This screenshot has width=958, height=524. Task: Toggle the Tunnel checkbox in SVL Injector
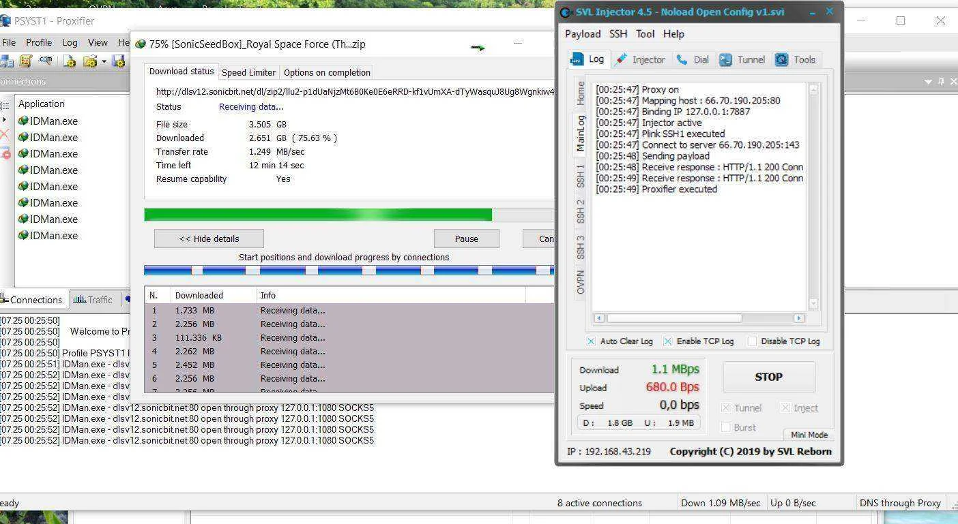pos(726,407)
